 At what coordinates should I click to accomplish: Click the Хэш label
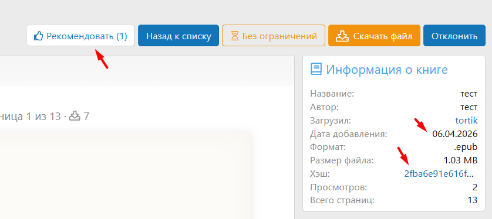(x=320, y=174)
